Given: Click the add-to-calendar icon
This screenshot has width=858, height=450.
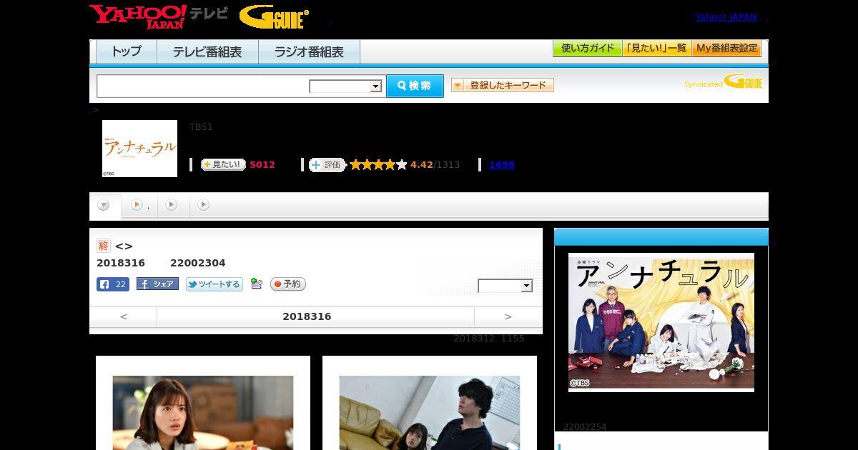Looking at the screenshot, I should click(x=257, y=284).
